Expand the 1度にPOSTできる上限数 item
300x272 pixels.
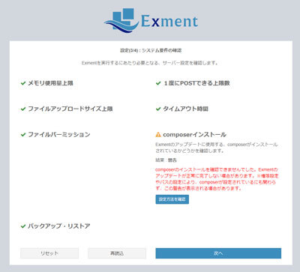pos(196,83)
